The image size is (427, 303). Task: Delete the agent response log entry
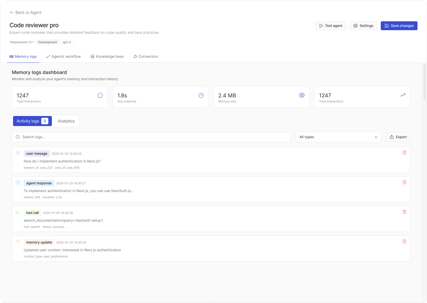[x=404, y=182]
